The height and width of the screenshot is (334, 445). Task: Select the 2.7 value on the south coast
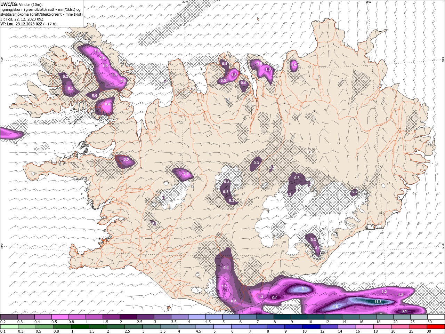click(x=274, y=297)
